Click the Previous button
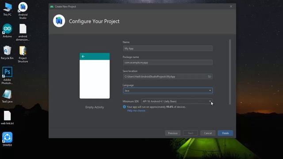The height and width of the screenshot is (159, 283). pos(173,133)
